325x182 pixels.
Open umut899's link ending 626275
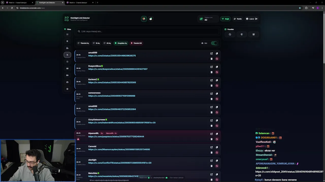pyautogui.click(x=112, y=56)
